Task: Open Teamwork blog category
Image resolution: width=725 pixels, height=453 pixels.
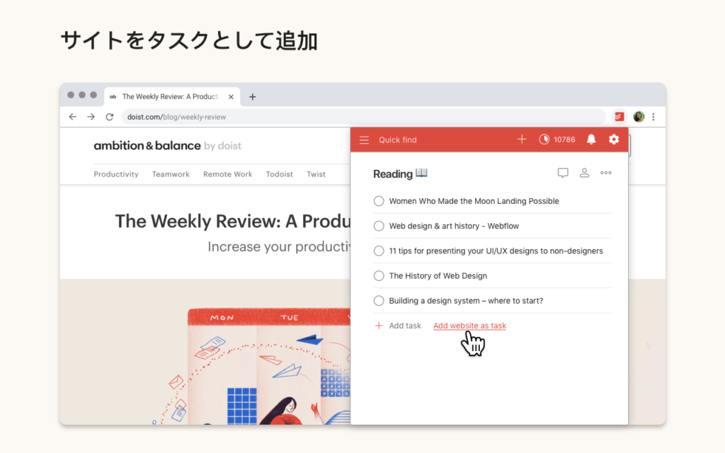Action: tap(171, 174)
